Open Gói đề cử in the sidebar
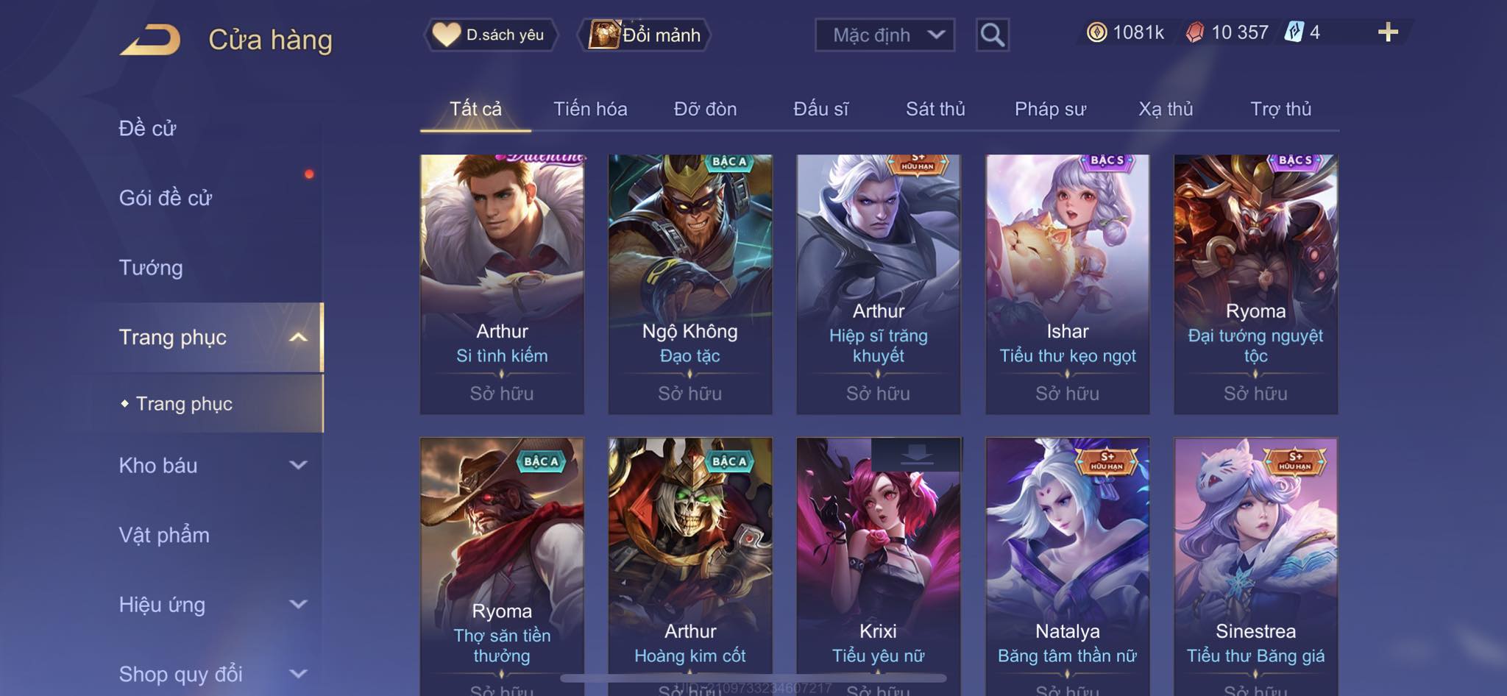This screenshot has width=1507, height=696. coord(166,197)
